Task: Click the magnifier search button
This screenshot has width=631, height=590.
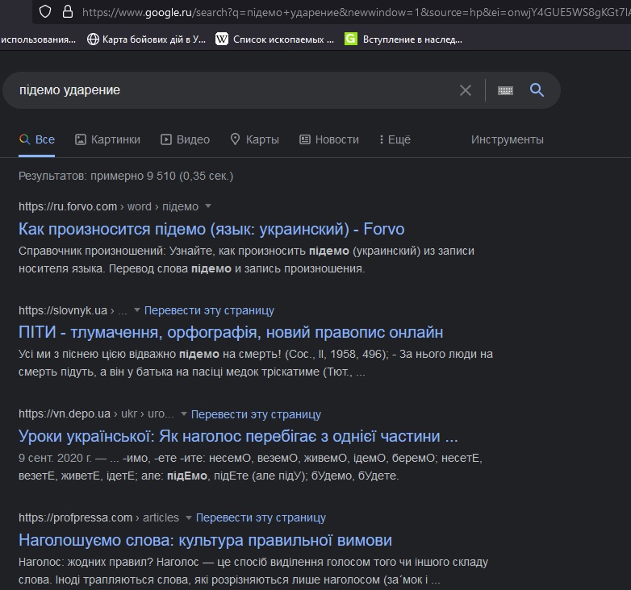Action: coord(537,90)
